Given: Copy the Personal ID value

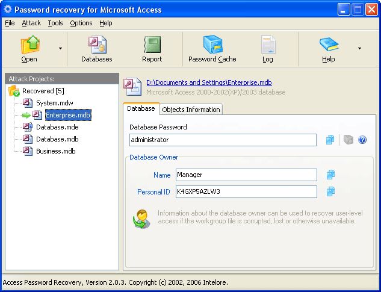Looking at the screenshot, I should pos(330,191).
